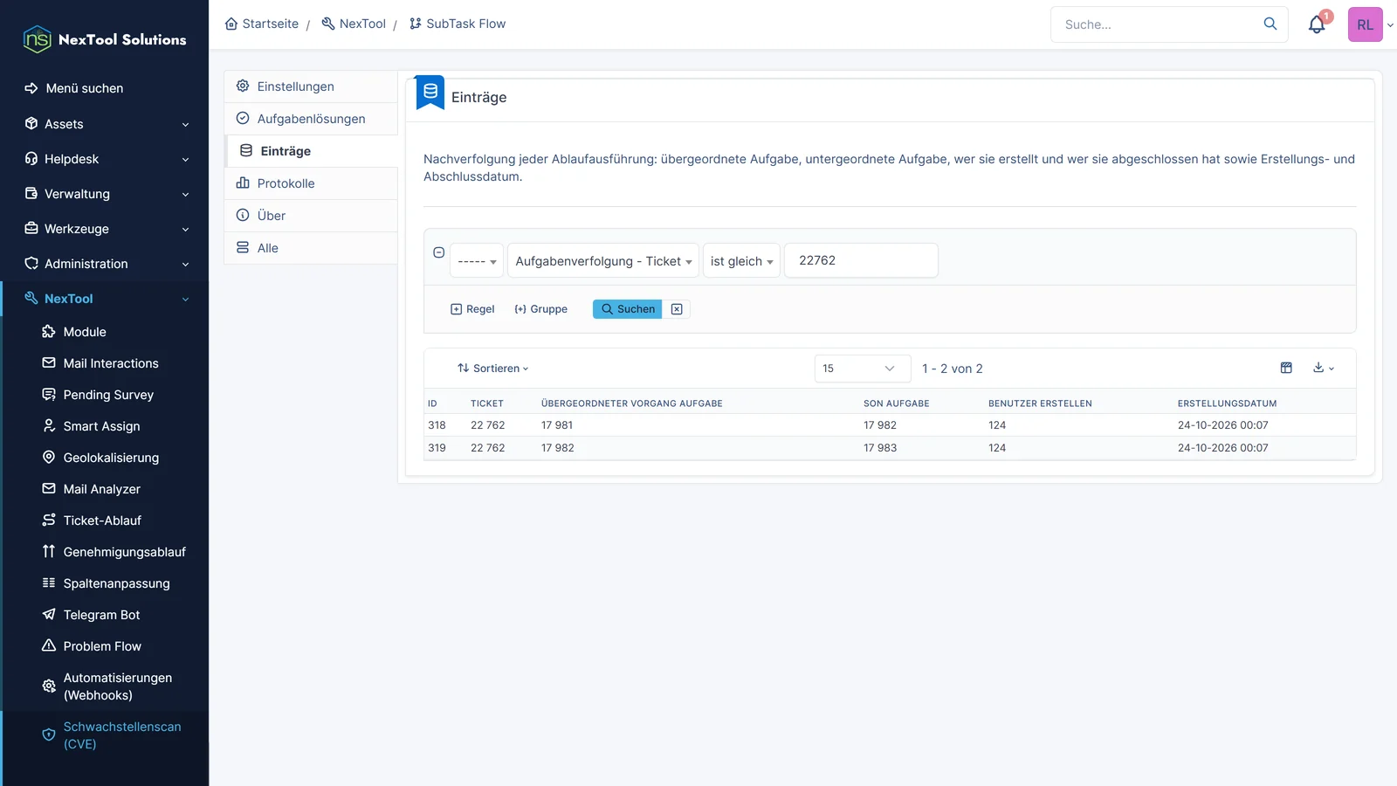This screenshot has width=1397, height=786.
Task: Switch to the Alle tab
Action: click(311, 248)
